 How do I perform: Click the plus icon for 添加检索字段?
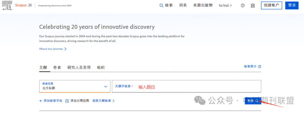click(41, 101)
